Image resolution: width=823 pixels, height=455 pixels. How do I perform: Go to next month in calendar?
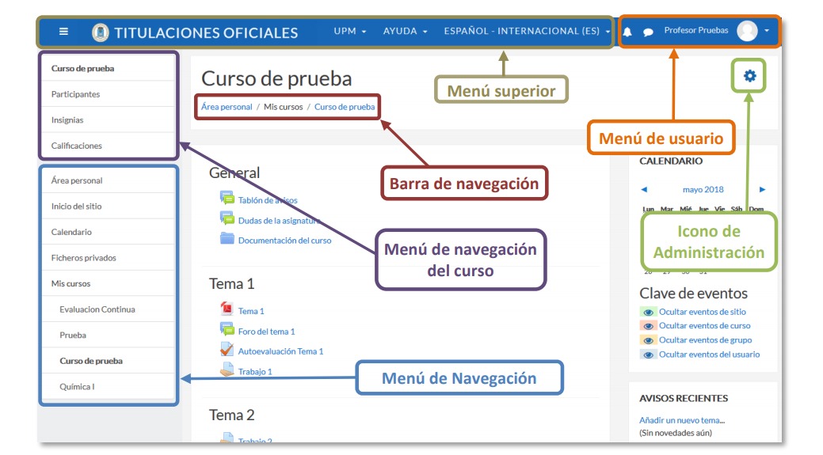point(762,190)
